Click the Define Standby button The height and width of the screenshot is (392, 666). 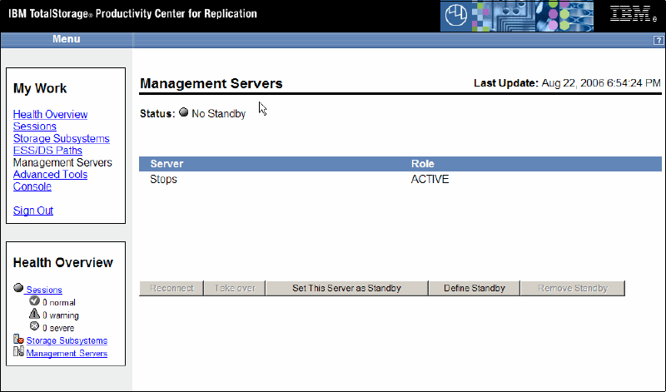475,288
